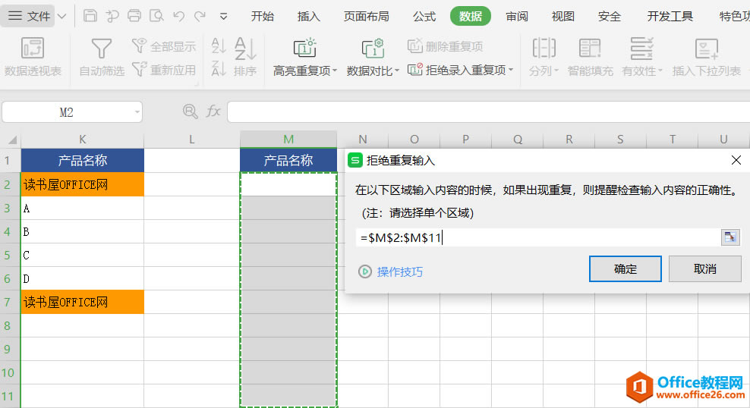This screenshot has height=408, width=750.
Task: Switch to the 插入 tab
Action: 308,16
